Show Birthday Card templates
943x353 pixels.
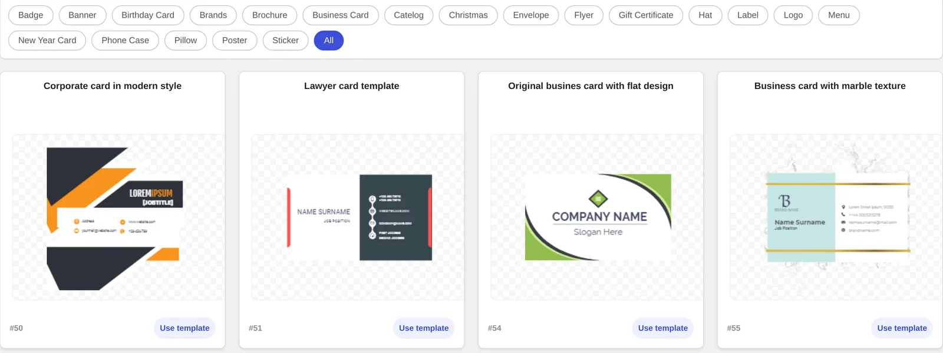148,15
